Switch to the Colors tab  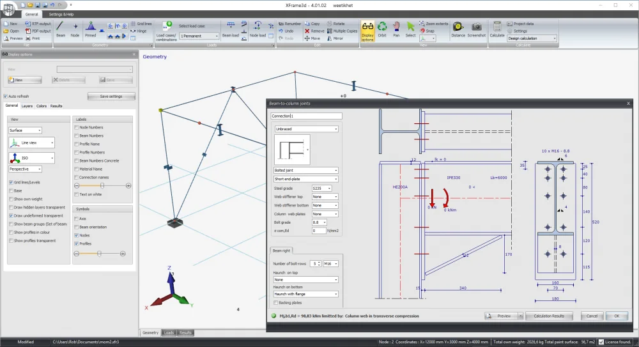click(41, 106)
